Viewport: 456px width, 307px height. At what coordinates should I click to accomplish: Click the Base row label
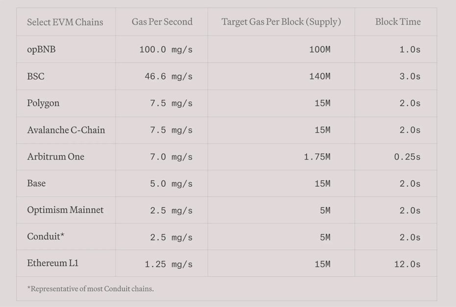click(36, 183)
